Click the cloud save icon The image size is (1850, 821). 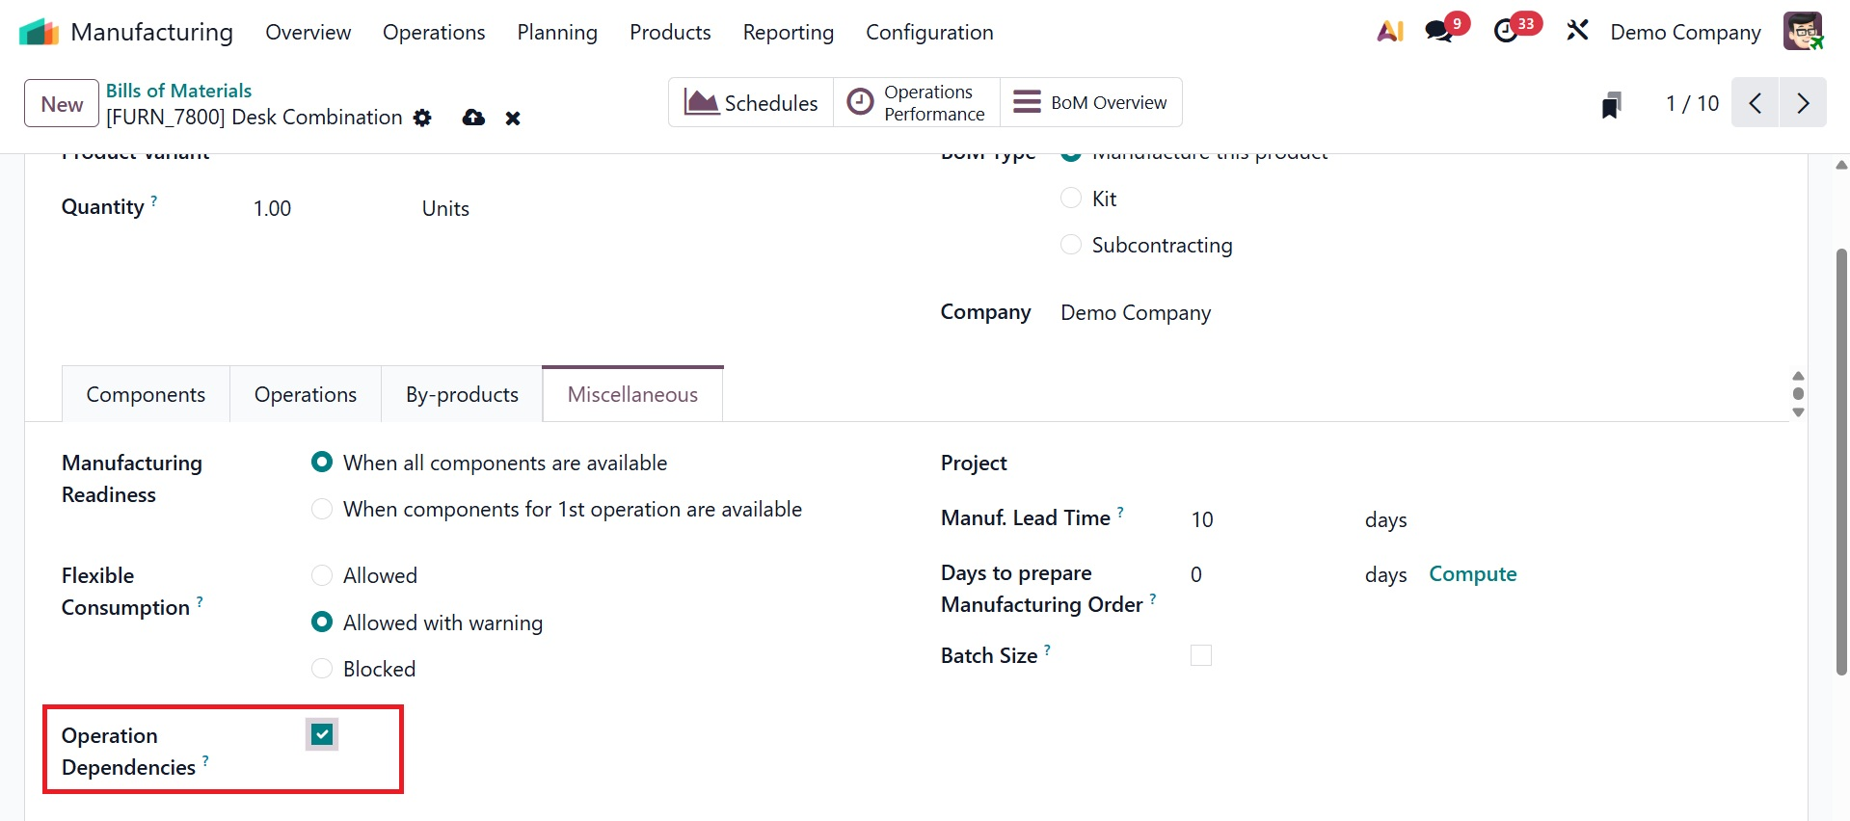click(473, 118)
